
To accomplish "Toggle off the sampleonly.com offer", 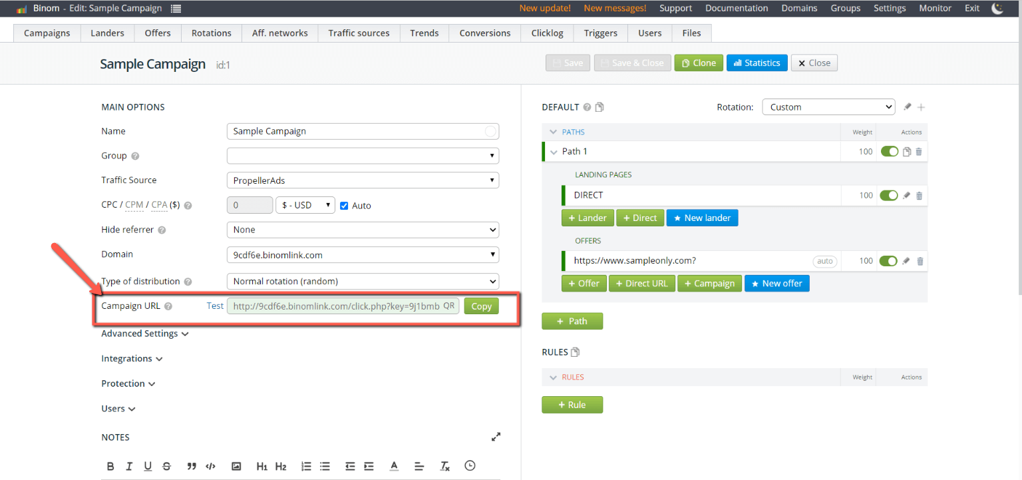I will tap(889, 261).
